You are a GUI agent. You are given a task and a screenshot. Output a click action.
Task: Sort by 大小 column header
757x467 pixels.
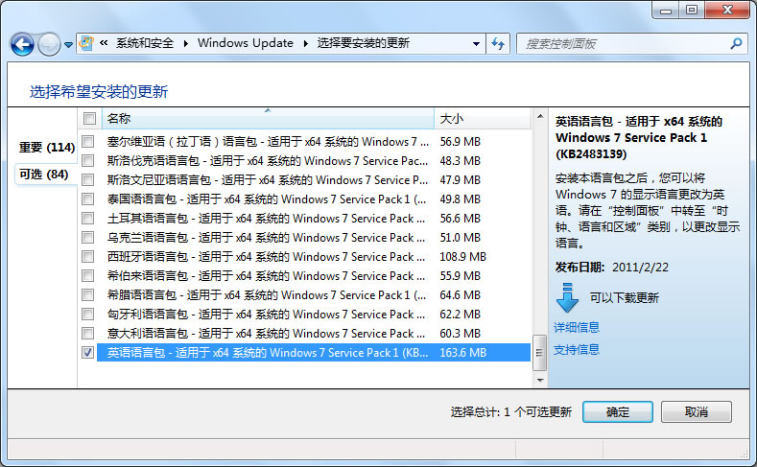[483, 119]
